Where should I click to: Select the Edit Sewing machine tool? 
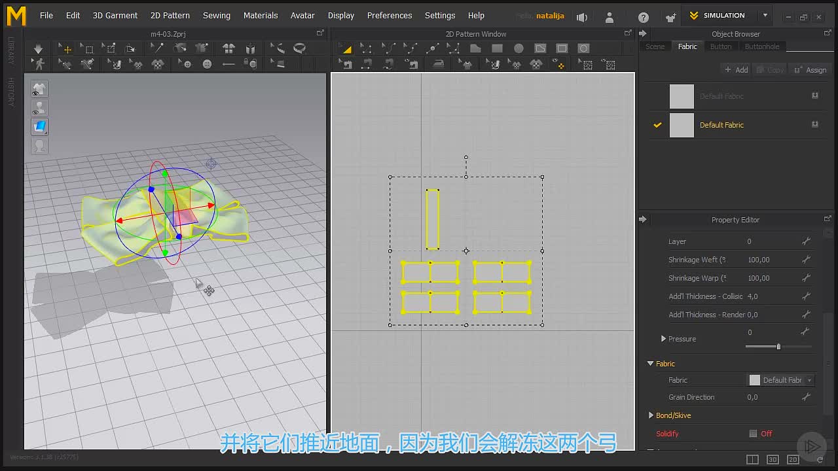point(346,64)
